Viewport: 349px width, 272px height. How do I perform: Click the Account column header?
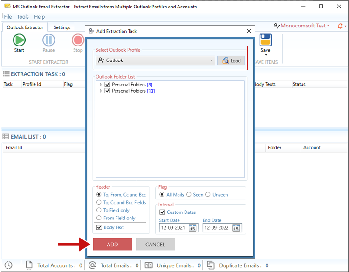312,147
